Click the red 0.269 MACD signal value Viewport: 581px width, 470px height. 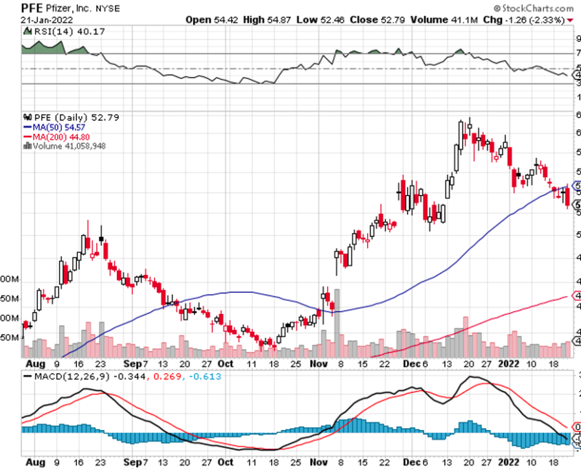click(x=168, y=377)
